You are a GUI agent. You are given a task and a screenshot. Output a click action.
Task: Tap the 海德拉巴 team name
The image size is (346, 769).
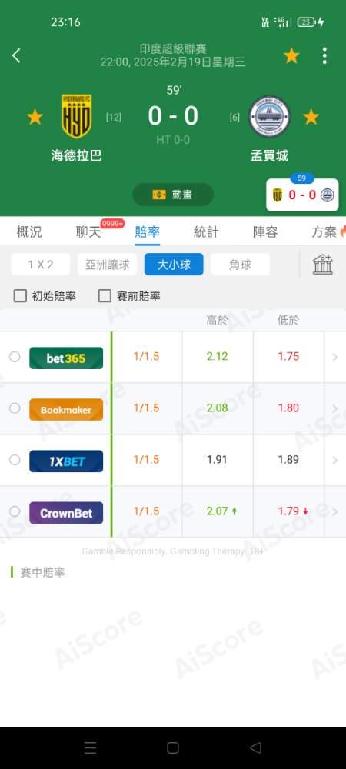[x=76, y=156]
